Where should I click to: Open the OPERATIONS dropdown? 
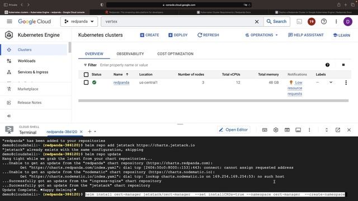tap(261, 35)
